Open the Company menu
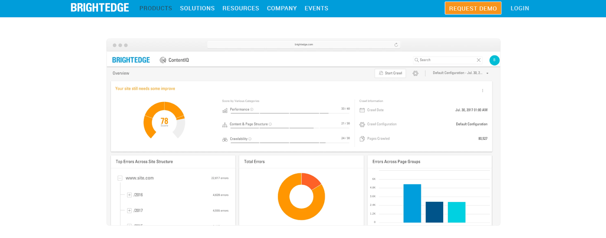The width and height of the screenshot is (606, 238). point(282,8)
